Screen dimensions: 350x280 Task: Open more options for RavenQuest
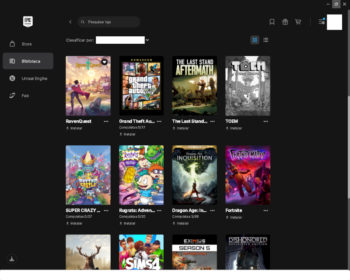coord(106,122)
